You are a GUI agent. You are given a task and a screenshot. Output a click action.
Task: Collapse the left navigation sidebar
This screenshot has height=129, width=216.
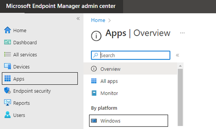(x=78, y=18)
